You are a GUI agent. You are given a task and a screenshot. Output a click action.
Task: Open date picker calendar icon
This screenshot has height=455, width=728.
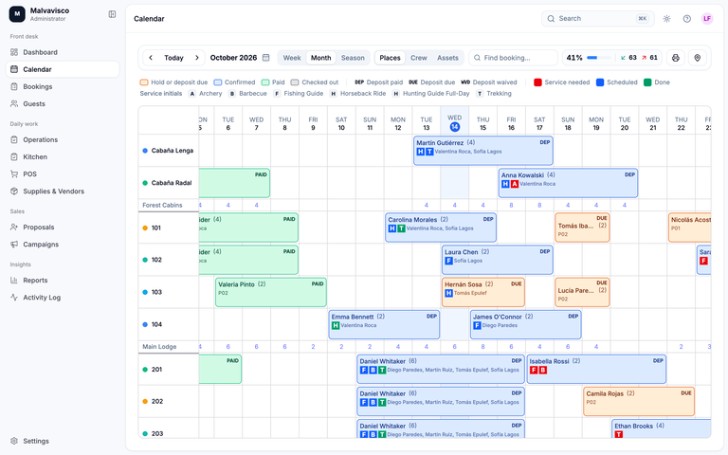266,58
